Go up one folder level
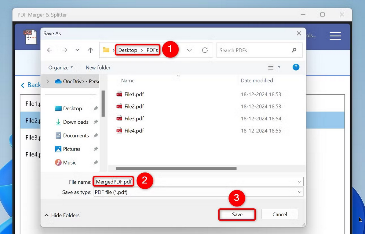Viewport: 365px width, 234px height. pos(90,50)
